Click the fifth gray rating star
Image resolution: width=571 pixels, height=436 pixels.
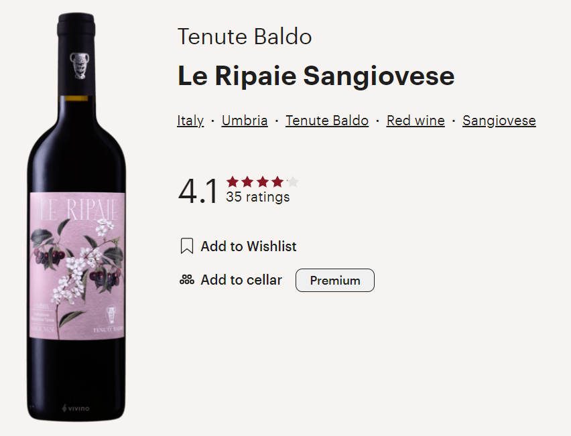pyautogui.click(x=292, y=181)
